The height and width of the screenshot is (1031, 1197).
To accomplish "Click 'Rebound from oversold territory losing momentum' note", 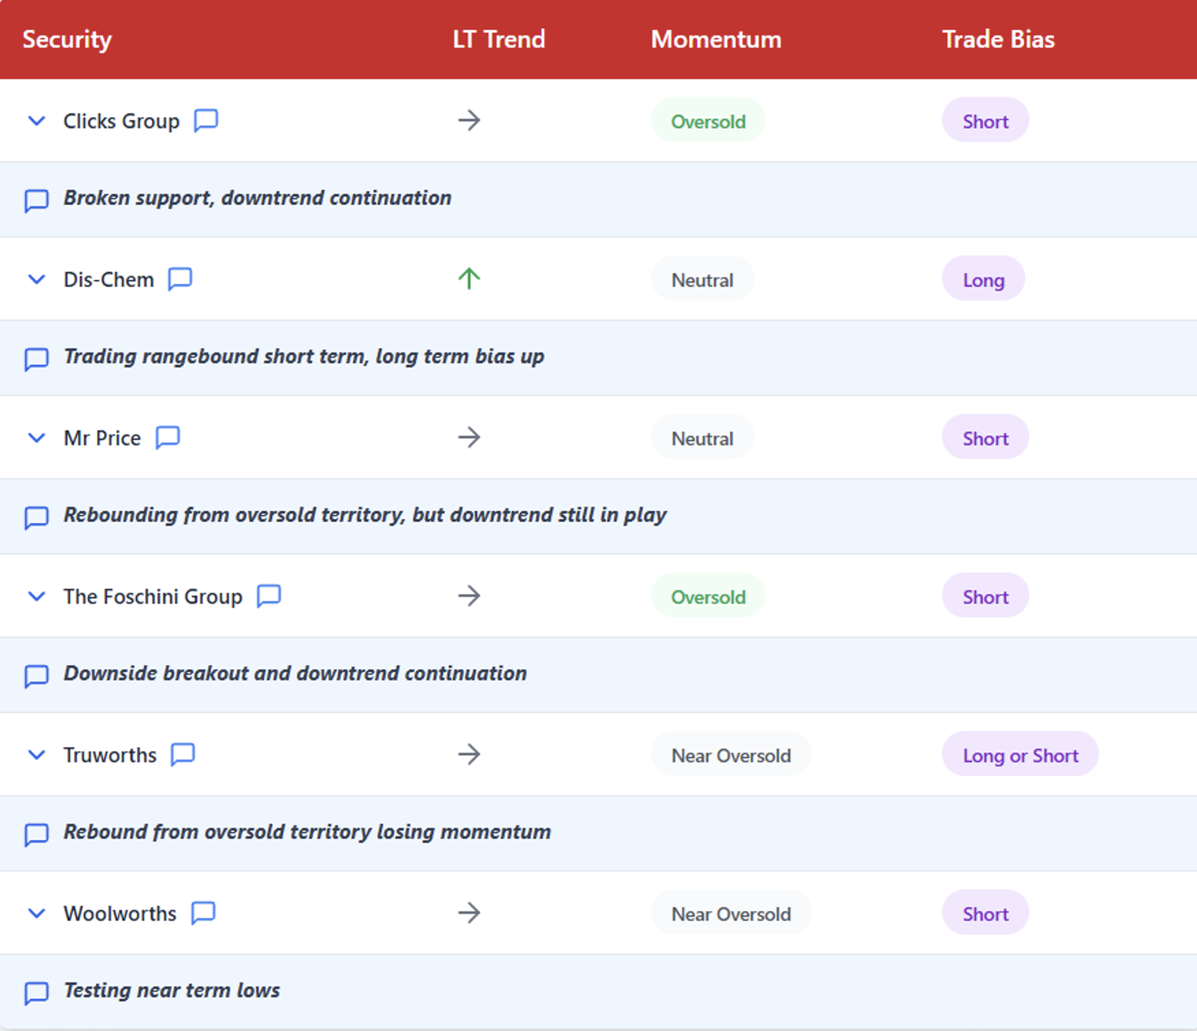I will pos(308,832).
